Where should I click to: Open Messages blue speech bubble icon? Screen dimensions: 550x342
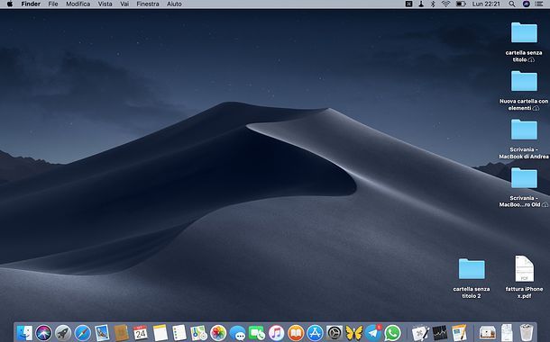(238, 332)
